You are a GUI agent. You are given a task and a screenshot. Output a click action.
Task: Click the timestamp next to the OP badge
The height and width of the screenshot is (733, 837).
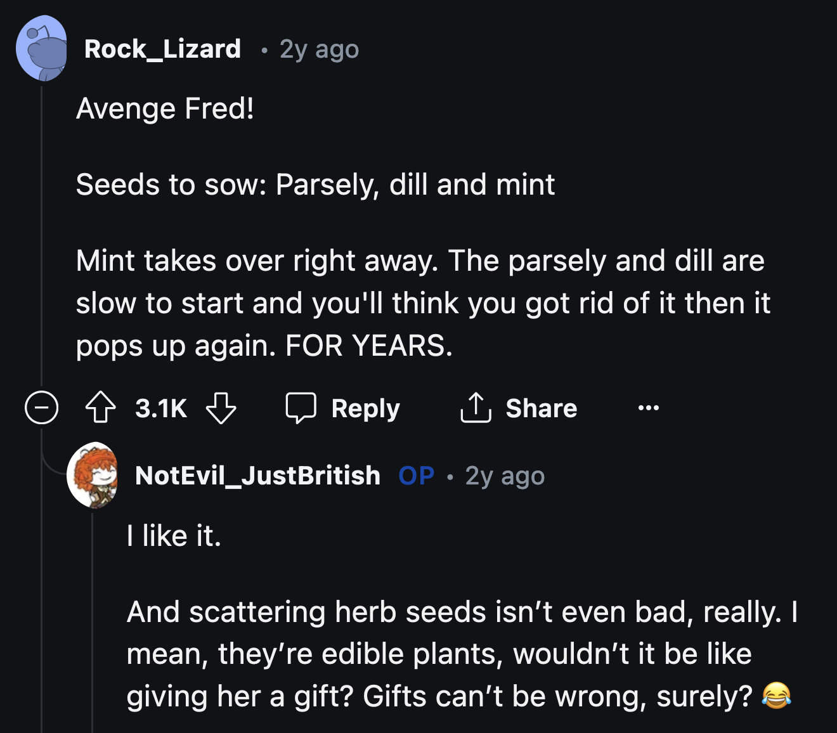pos(505,475)
